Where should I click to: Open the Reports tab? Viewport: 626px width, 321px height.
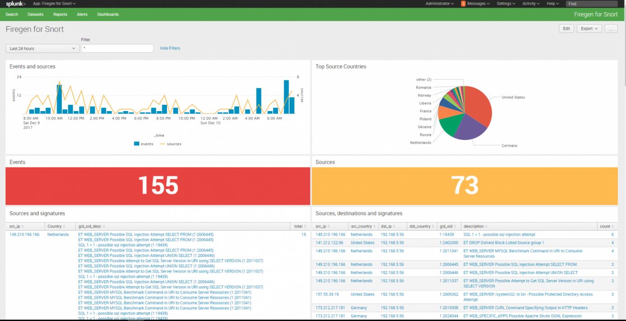(60, 14)
